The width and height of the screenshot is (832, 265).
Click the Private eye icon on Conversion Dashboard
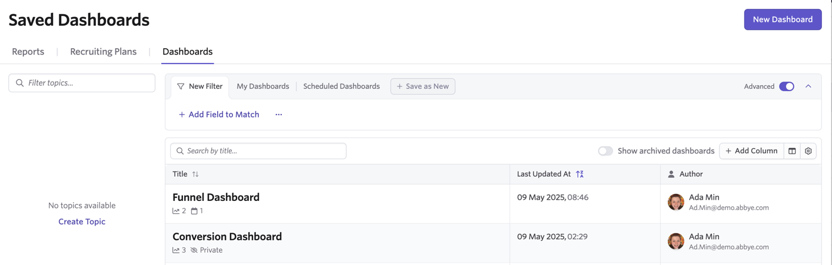(194, 250)
